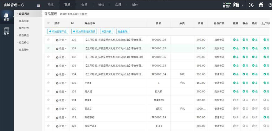Open the 商品 top menu

[x=67, y=5]
